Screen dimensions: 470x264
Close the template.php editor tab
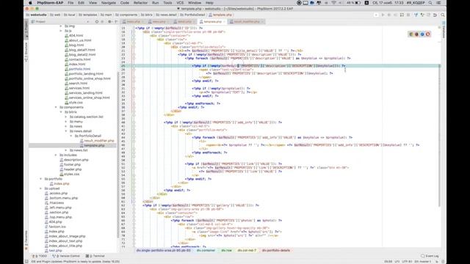[224, 21]
